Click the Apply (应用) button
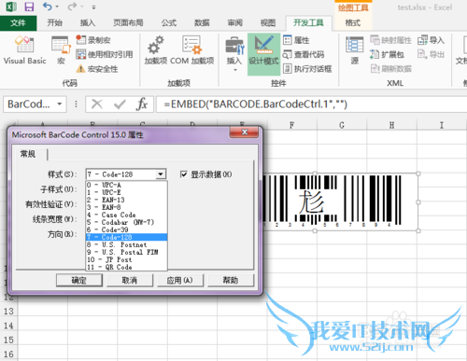Screen dimensions: 467x361 180,281
